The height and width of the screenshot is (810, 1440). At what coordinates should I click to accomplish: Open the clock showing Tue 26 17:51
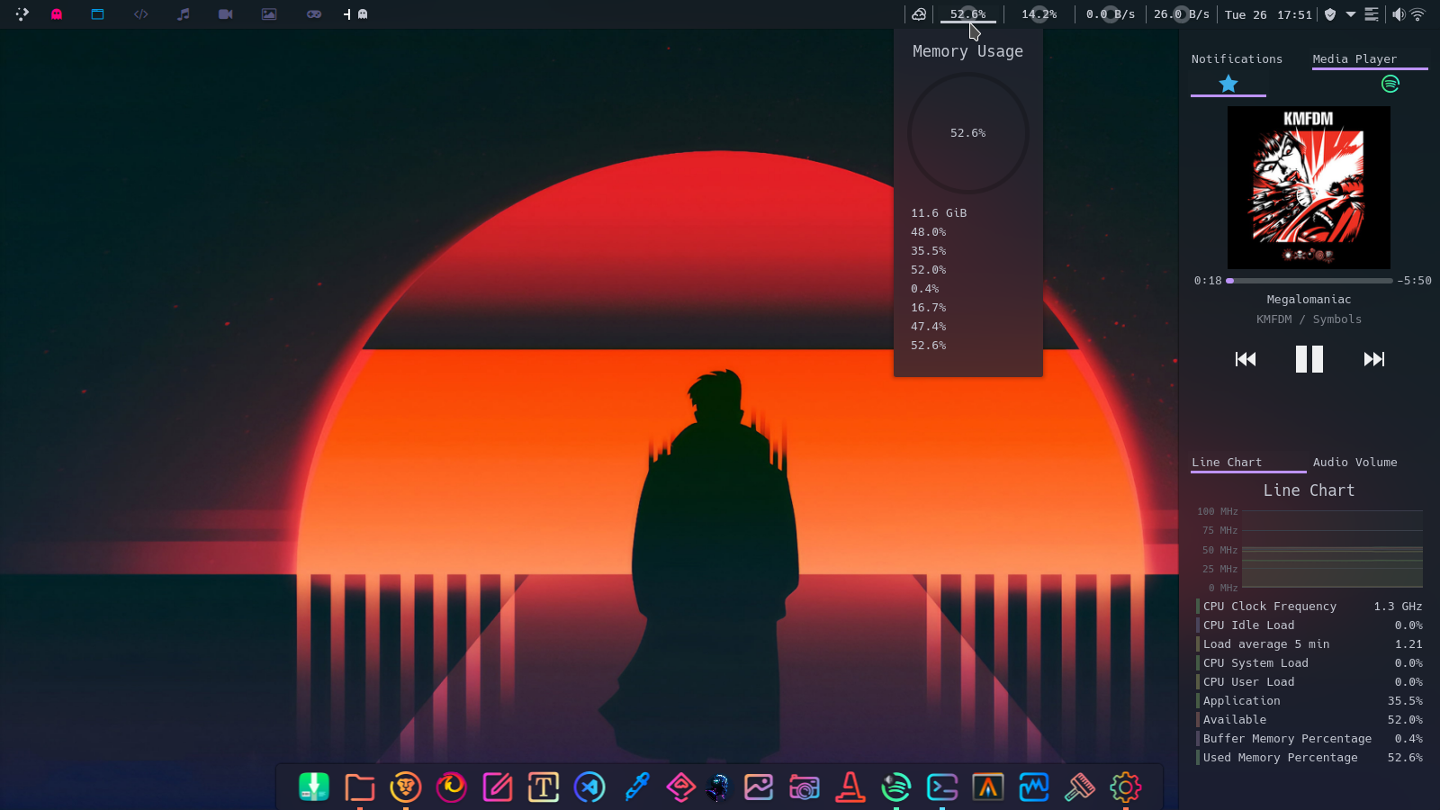pos(1268,14)
